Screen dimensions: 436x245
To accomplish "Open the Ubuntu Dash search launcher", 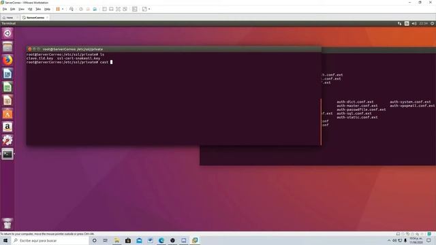I will click(x=7, y=33).
